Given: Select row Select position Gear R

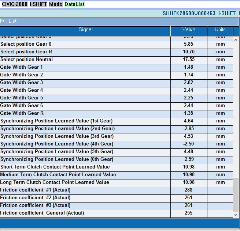Looking at the screenshot, I should (x=116, y=52).
